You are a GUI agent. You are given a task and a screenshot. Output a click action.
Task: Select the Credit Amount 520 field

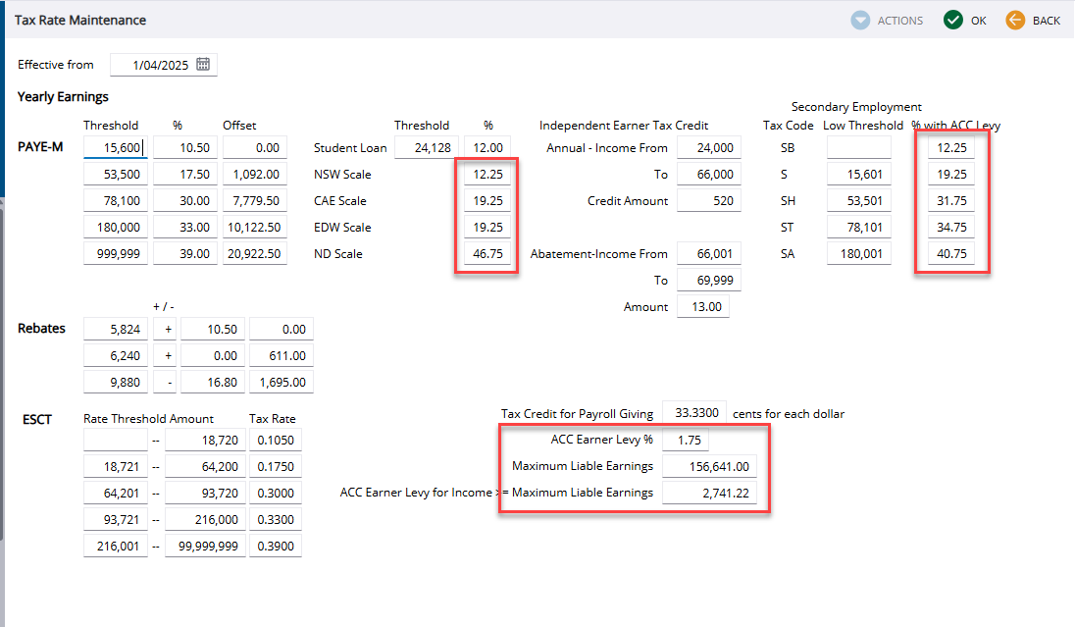tap(708, 201)
